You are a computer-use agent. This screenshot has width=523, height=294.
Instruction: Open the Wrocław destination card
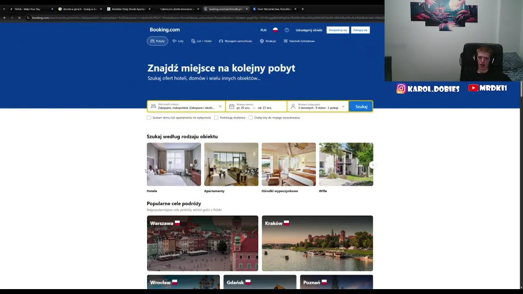coord(183,282)
